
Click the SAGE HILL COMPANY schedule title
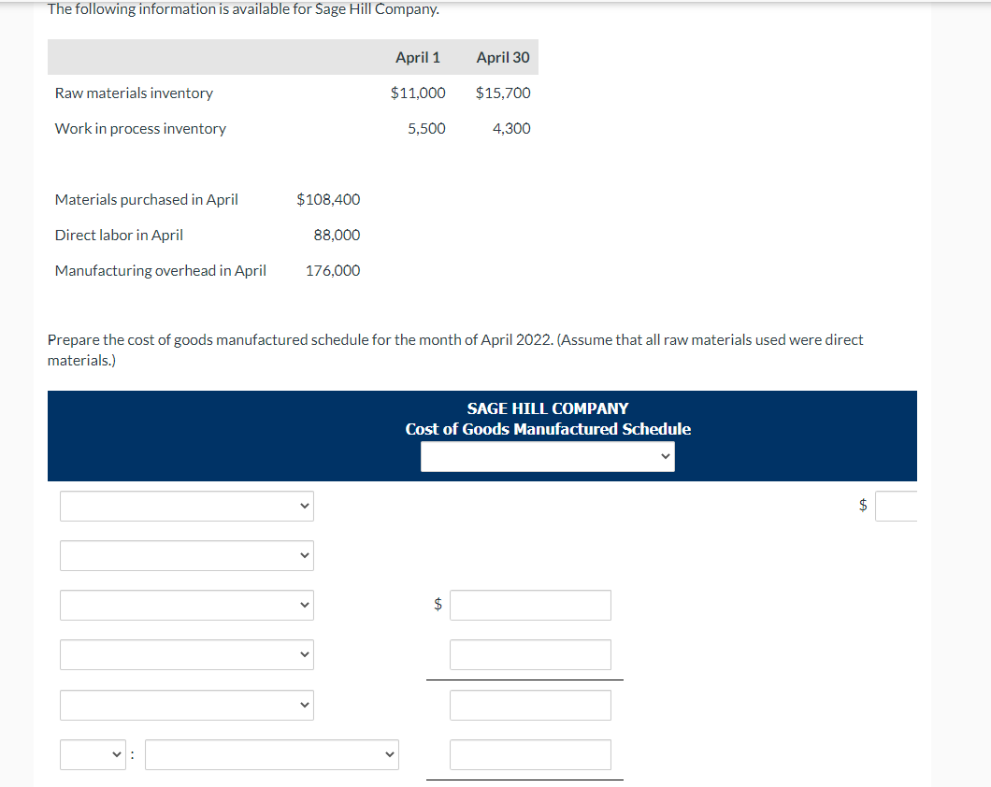point(547,408)
